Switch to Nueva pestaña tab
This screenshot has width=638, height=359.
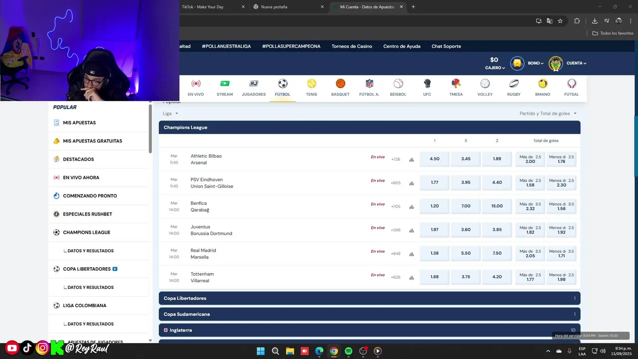288,7
